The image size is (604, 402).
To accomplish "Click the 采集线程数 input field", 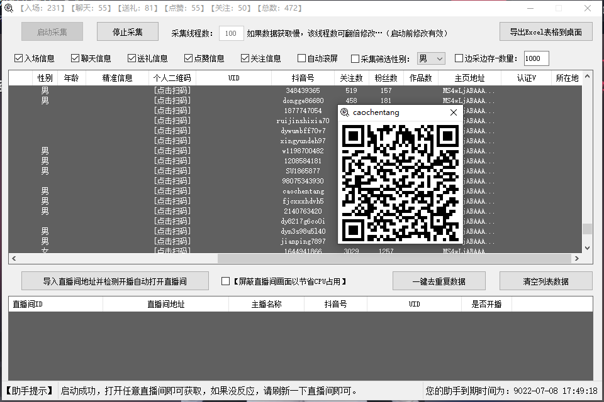I will (x=231, y=33).
